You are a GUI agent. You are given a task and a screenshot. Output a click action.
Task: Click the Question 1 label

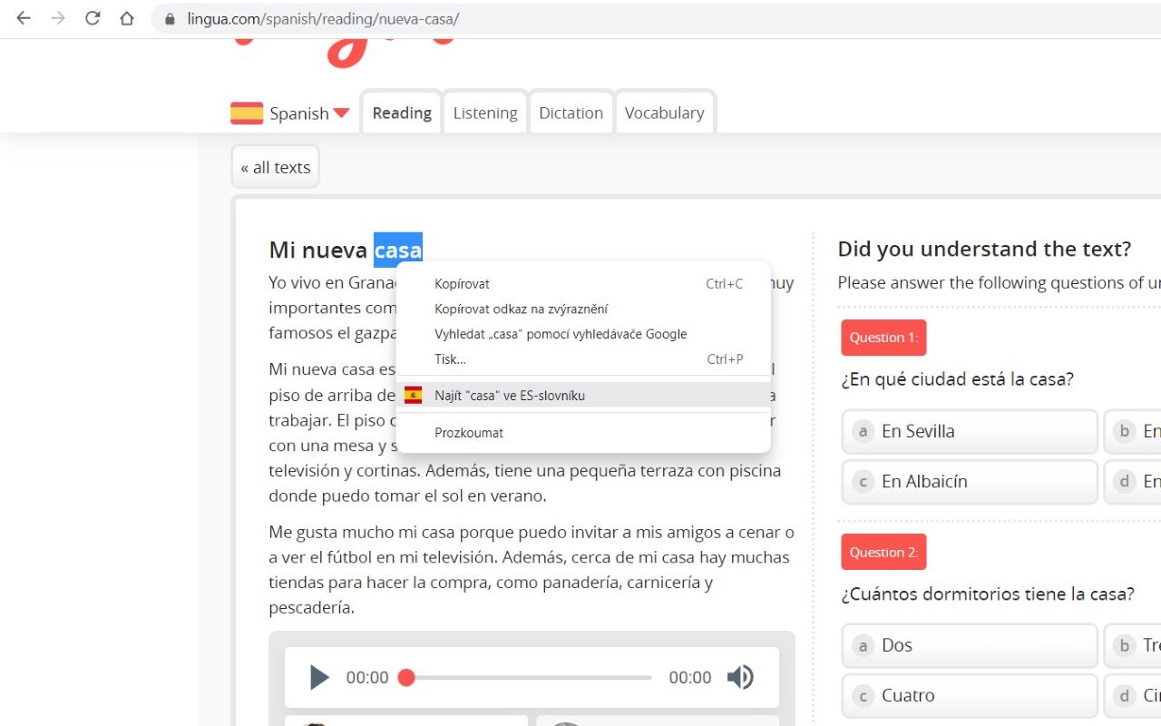tap(883, 338)
